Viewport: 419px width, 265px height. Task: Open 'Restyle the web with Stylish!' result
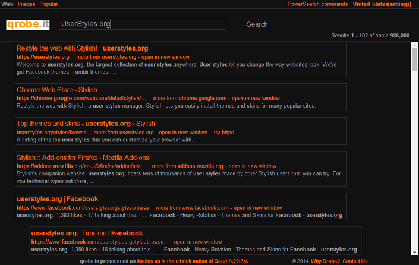pyautogui.click(x=82, y=48)
